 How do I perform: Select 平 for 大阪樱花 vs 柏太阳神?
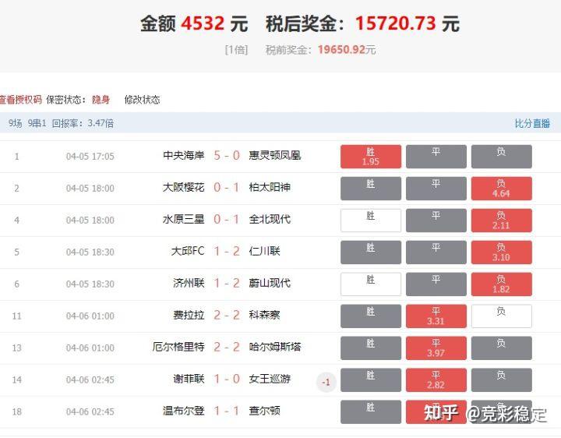436,189
